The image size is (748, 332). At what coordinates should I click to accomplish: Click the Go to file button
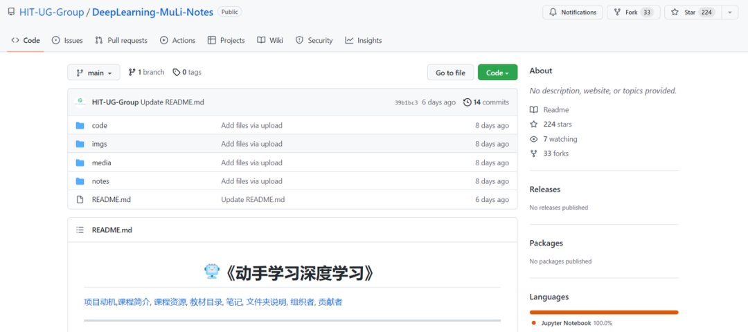(450, 73)
